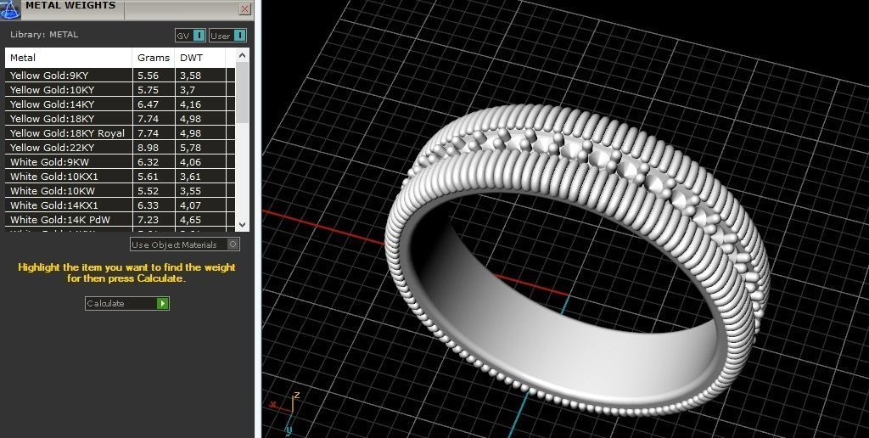Click the Library: METAL label
869x438 pixels.
click(44, 34)
